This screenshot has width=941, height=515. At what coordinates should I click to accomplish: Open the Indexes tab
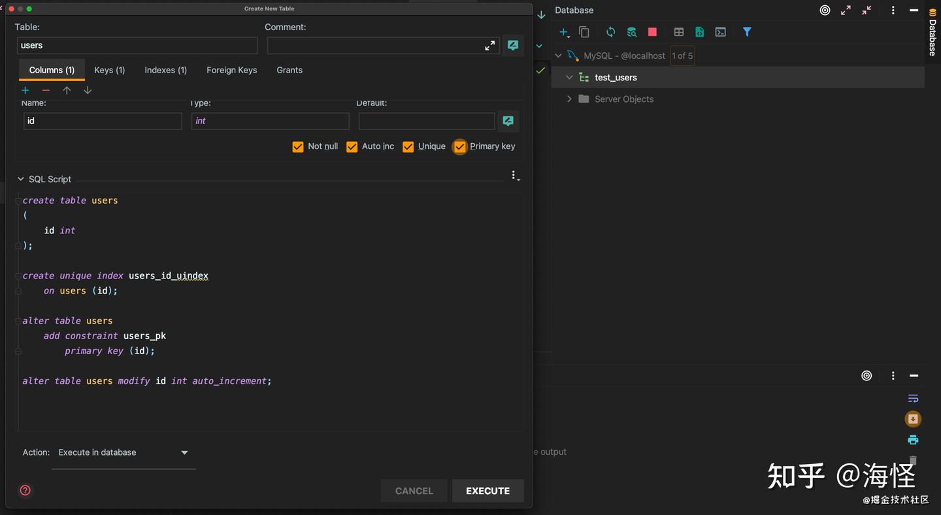[x=165, y=70]
